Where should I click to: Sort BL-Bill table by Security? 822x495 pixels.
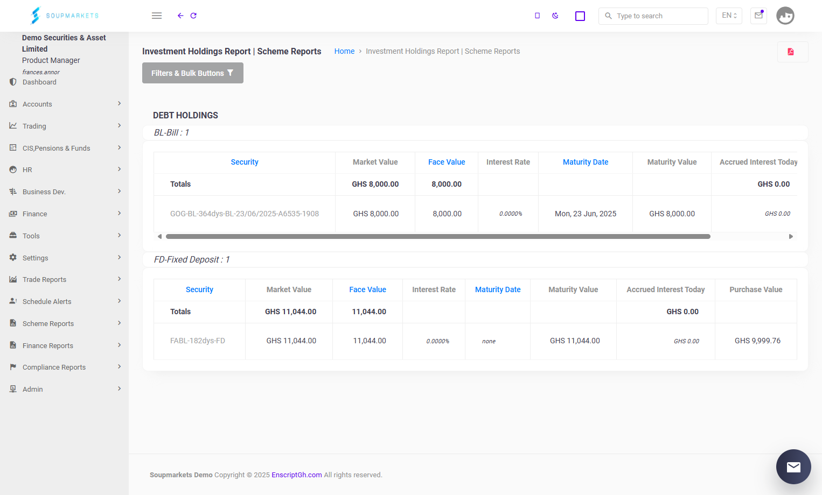[245, 162]
